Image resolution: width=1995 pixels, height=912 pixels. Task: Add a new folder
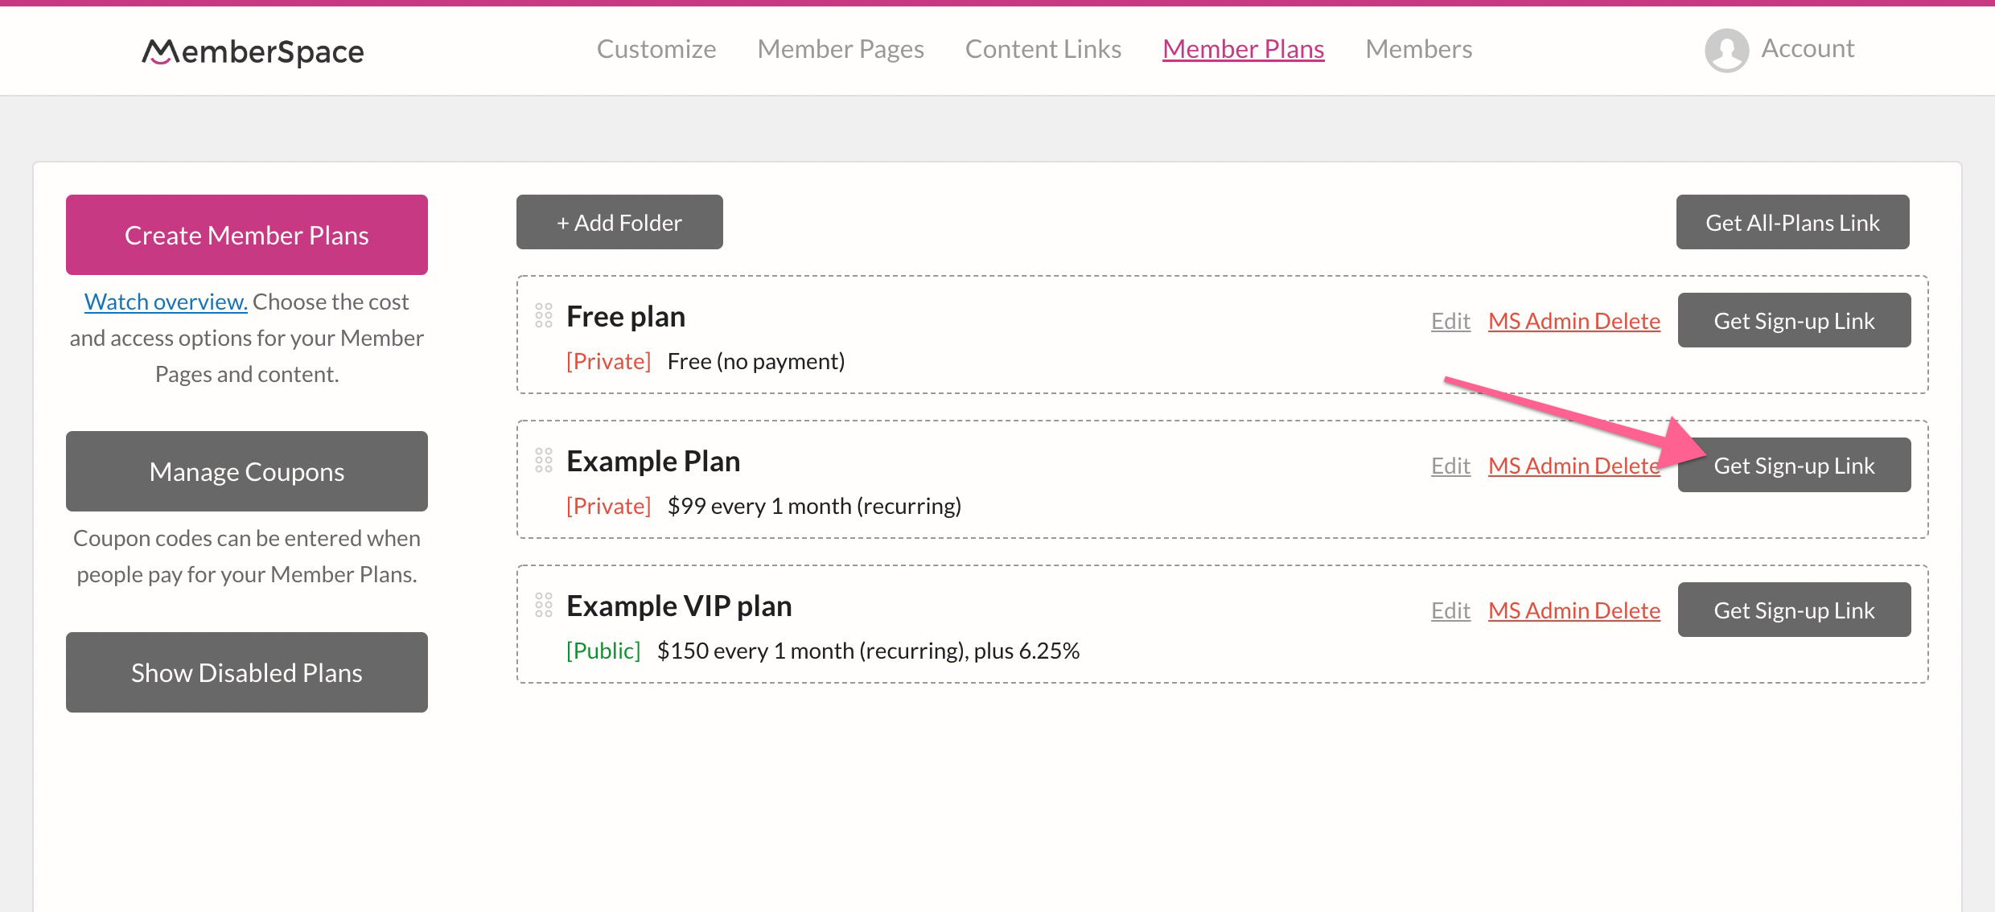coord(619,222)
